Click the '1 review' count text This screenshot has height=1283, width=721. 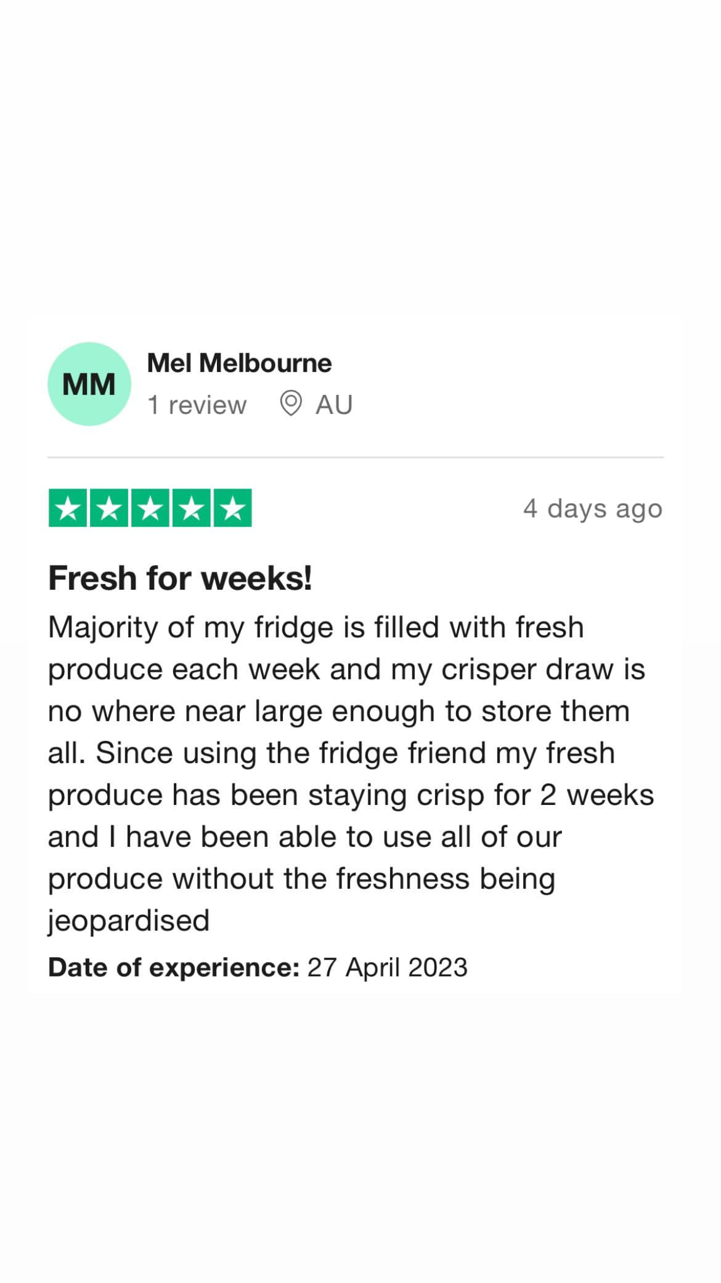point(197,405)
